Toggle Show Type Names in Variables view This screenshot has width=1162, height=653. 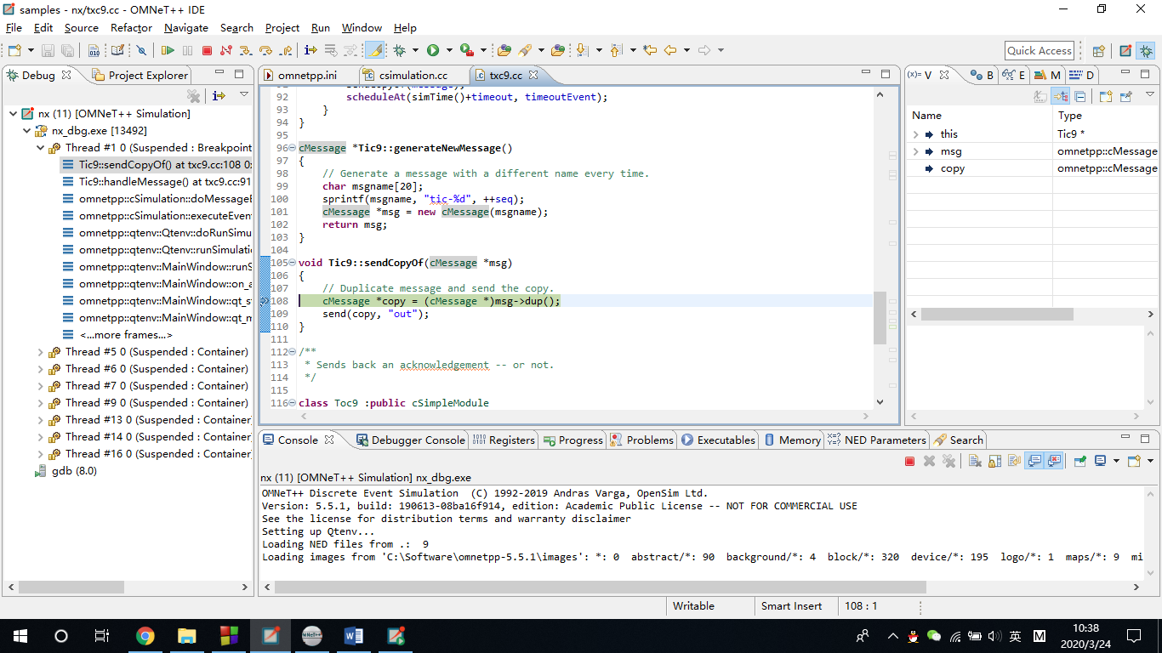[x=1040, y=97]
